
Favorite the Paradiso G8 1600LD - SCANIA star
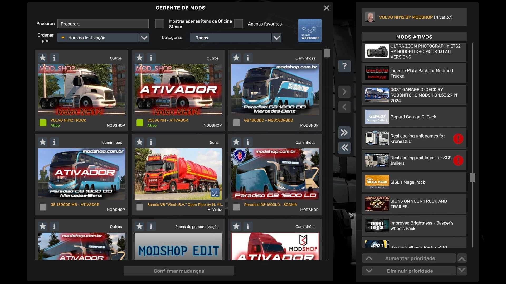point(236,142)
